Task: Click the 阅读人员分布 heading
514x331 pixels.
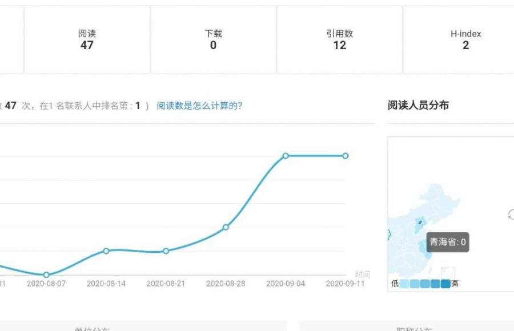Action: [x=418, y=105]
